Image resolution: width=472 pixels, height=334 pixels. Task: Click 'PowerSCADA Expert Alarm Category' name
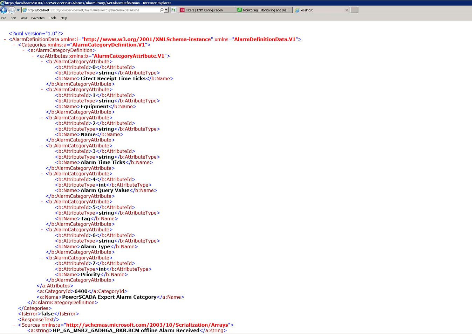109,297
